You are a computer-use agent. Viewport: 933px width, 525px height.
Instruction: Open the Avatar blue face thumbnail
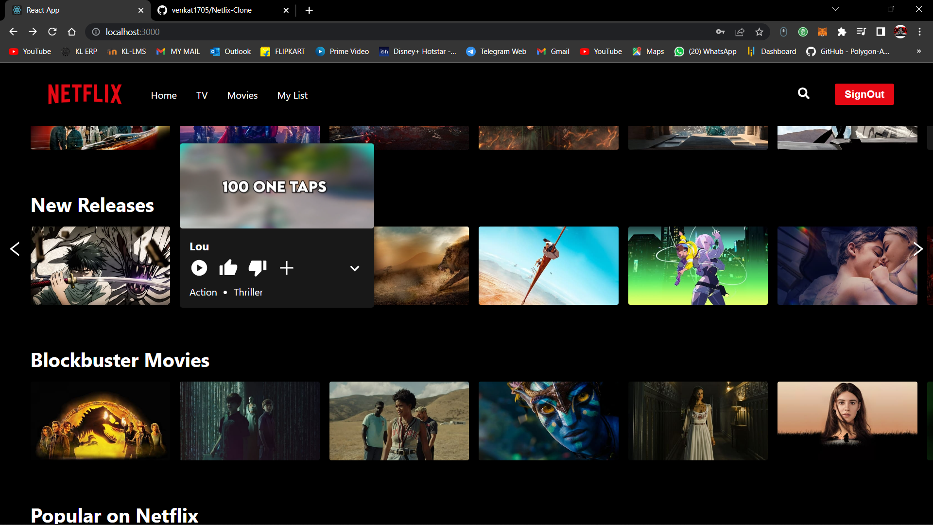(549, 421)
